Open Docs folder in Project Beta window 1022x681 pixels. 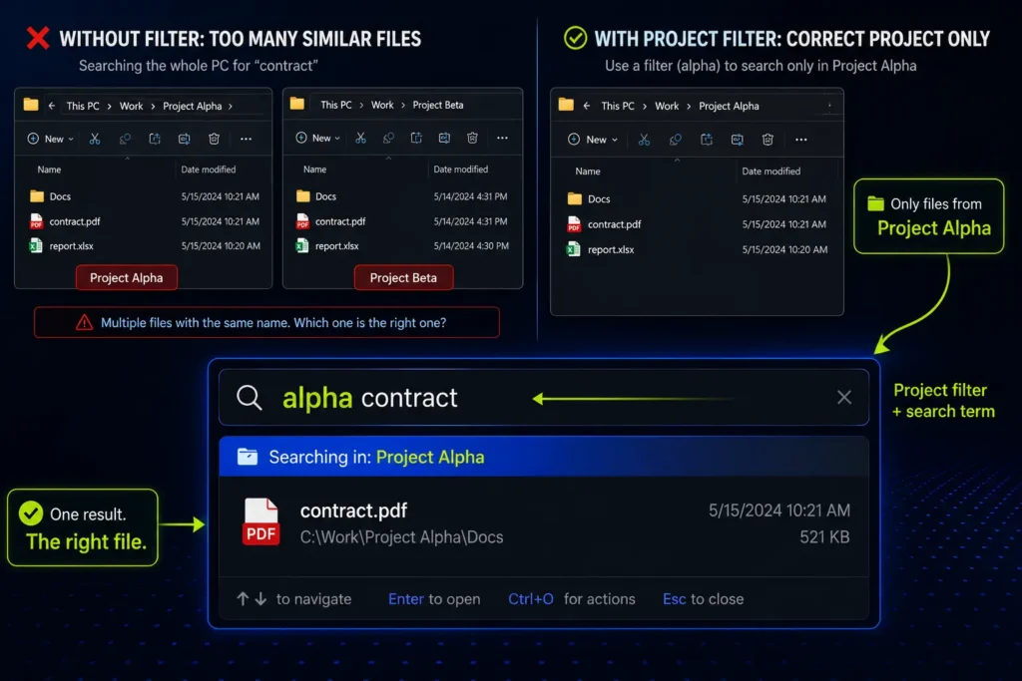pyautogui.click(x=402, y=196)
